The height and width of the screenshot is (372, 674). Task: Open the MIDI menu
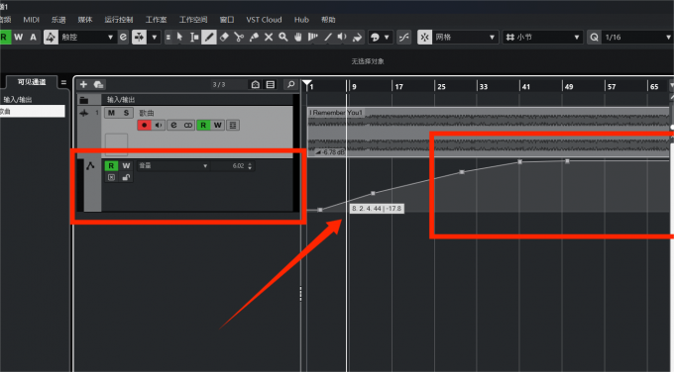pos(32,20)
